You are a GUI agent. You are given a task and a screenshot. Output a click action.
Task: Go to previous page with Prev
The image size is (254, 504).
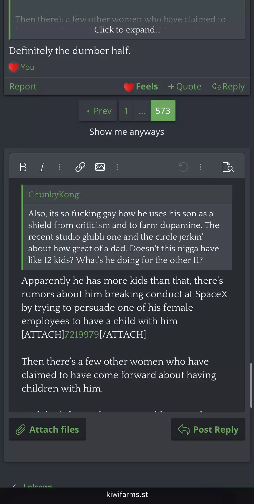point(98,111)
